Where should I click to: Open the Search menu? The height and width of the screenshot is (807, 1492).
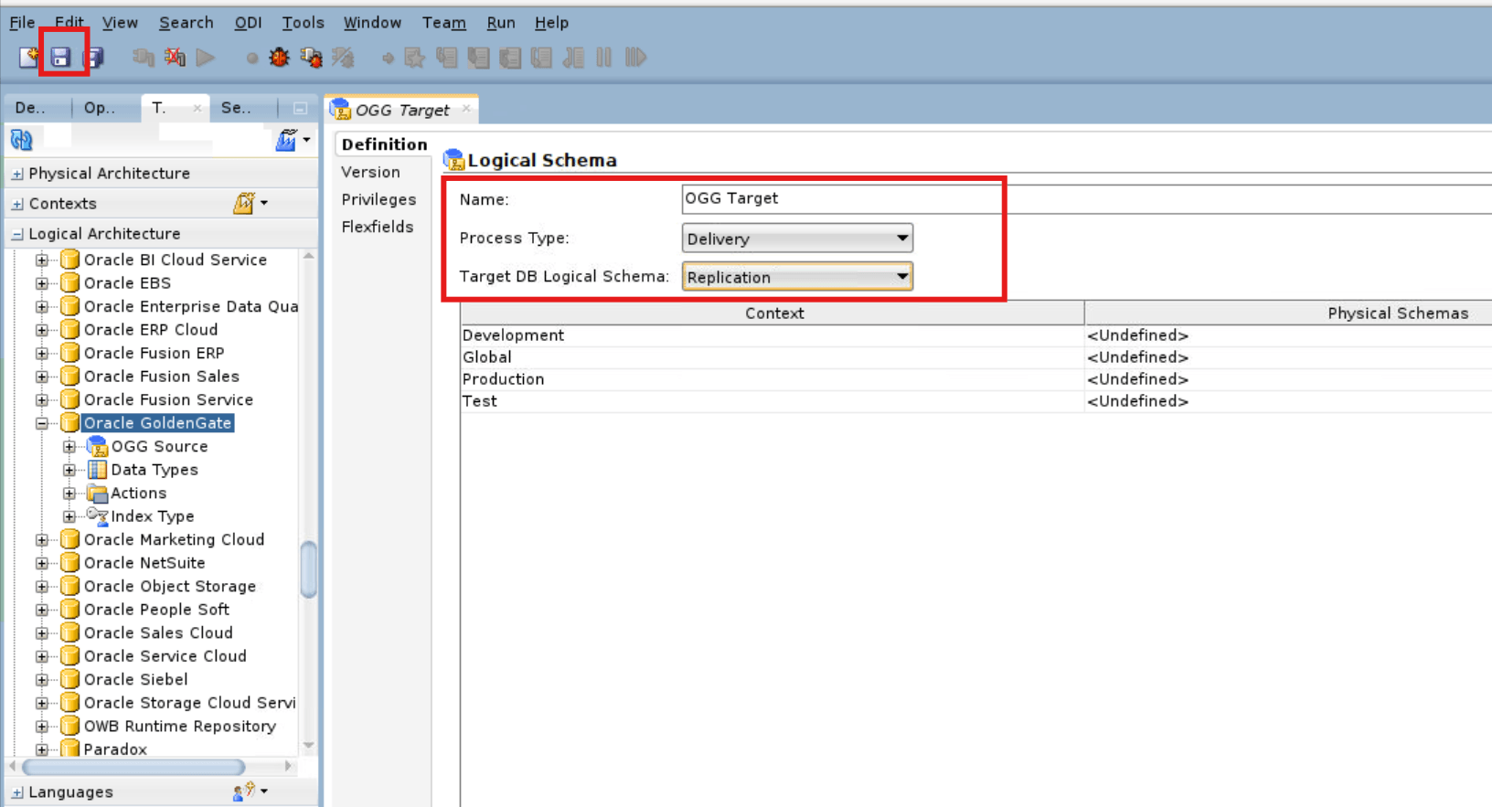tap(186, 23)
